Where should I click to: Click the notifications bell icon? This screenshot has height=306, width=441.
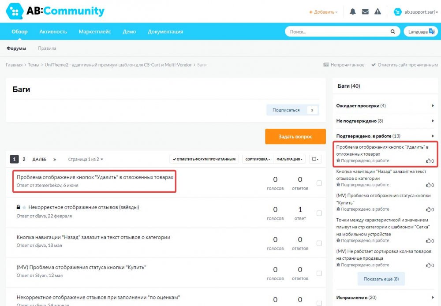[x=352, y=12]
